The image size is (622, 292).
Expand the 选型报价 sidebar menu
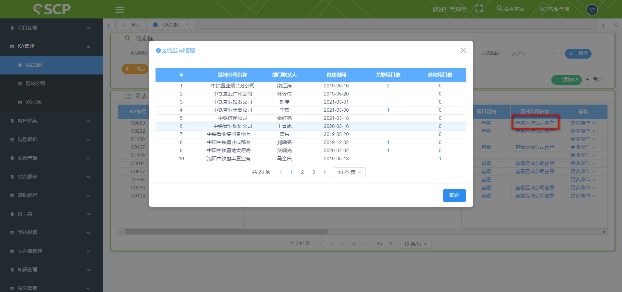[x=52, y=139]
